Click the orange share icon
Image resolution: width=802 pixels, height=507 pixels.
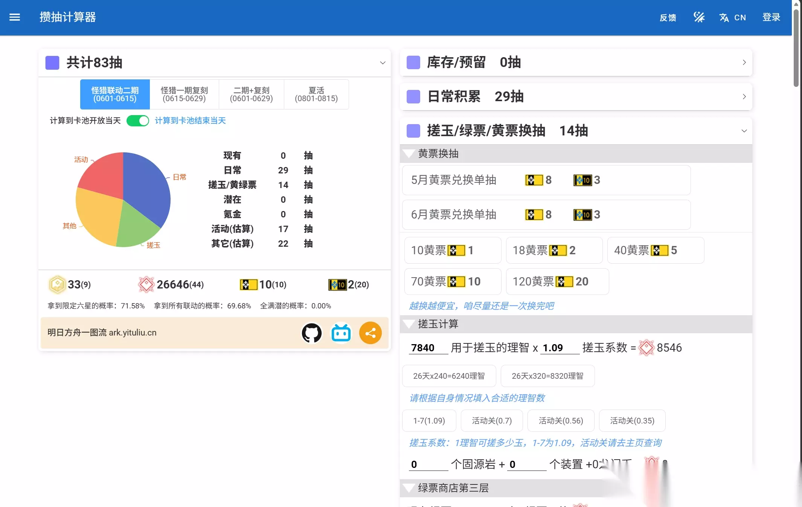coord(371,333)
